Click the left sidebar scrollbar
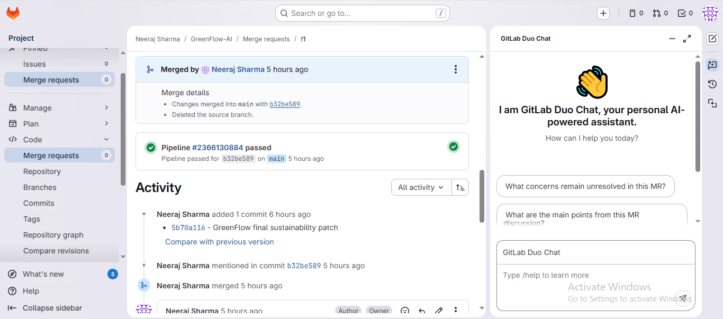This screenshot has width=723, height=319. [x=123, y=129]
